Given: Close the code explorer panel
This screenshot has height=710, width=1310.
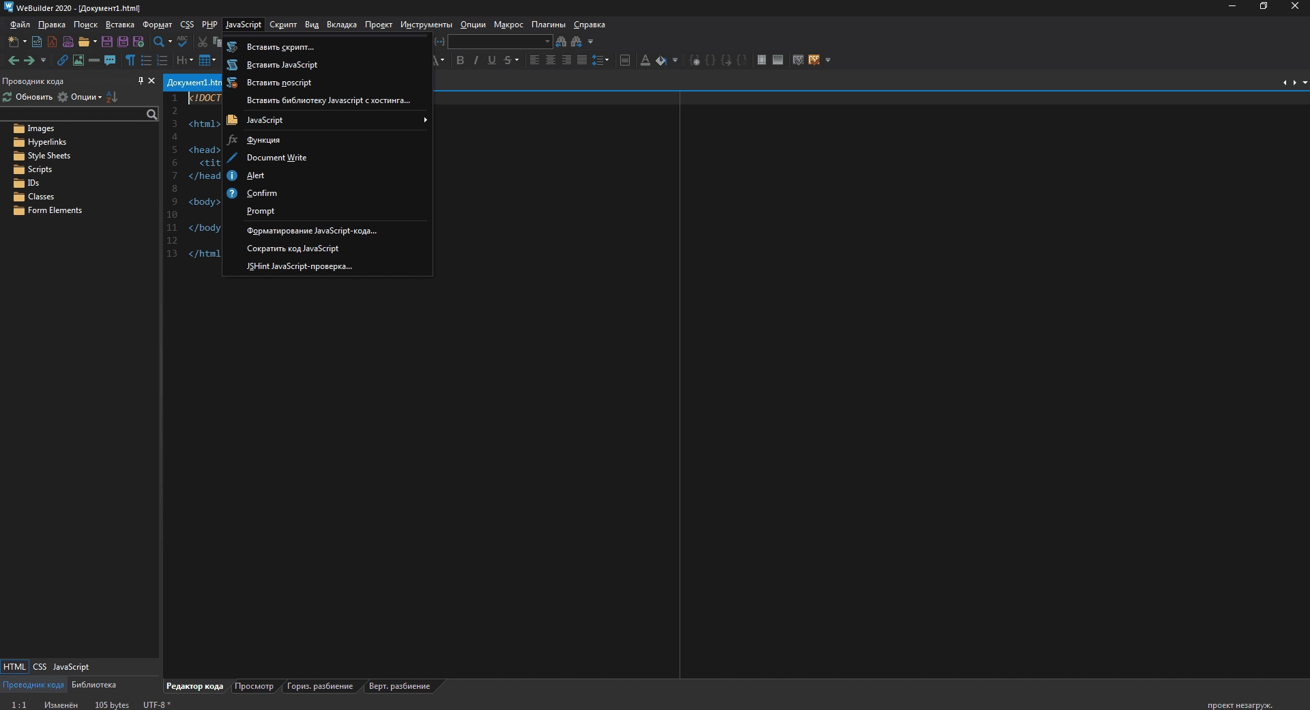Looking at the screenshot, I should (x=151, y=81).
